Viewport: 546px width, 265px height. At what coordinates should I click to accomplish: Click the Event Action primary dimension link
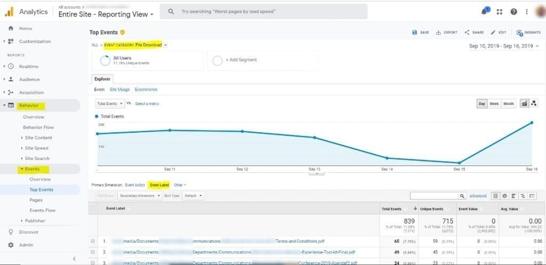[x=135, y=185]
